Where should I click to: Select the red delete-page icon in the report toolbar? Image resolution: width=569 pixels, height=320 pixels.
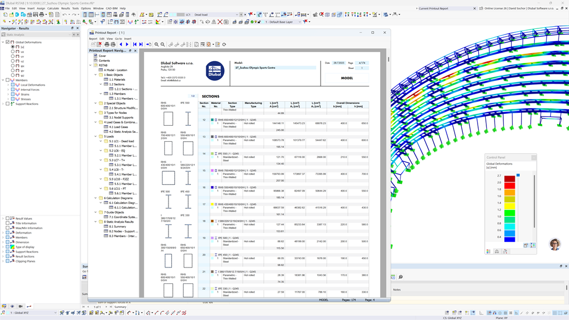pos(99,44)
